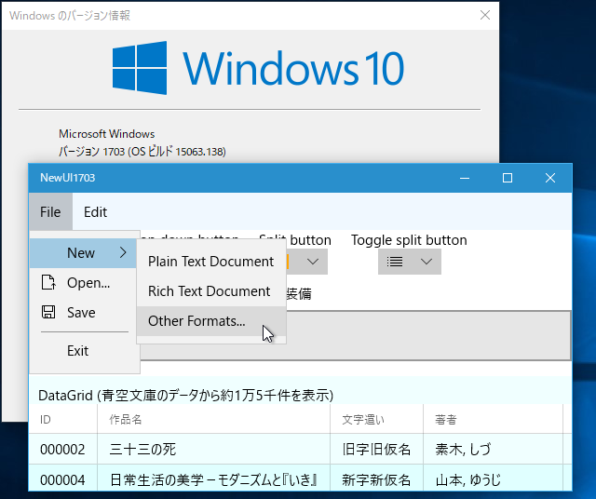This screenshot has height=499, width=596.
Task: Select the New submenu item
Action: 83,253
